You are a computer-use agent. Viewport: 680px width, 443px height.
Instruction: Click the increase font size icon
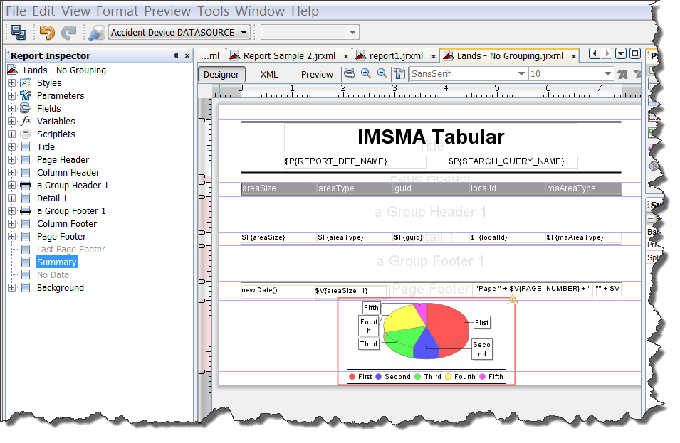pyautogui.click(x=624, y=73)
